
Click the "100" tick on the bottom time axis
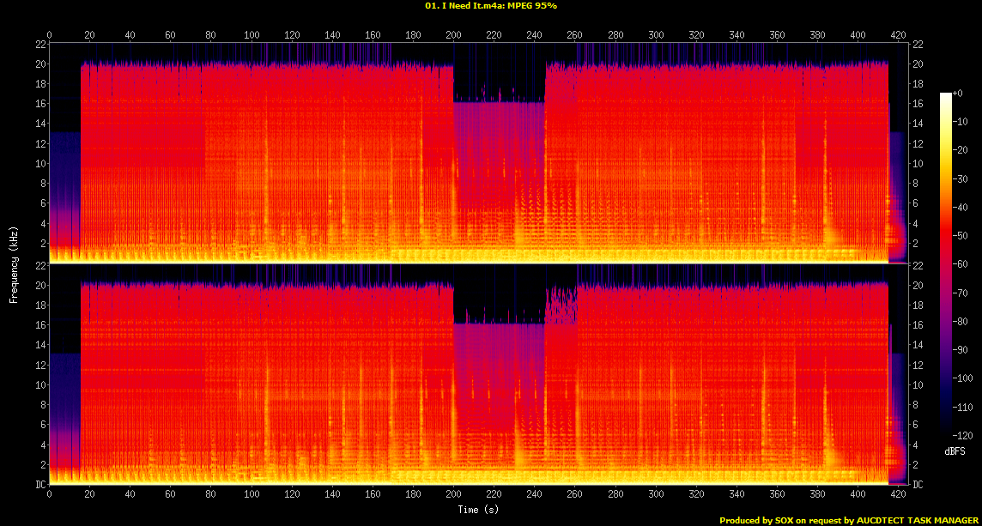point(252,493)
